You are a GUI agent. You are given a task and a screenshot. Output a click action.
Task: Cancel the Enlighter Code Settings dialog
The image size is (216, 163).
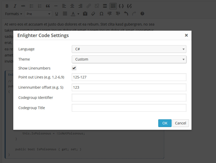(x=181, y=123)
